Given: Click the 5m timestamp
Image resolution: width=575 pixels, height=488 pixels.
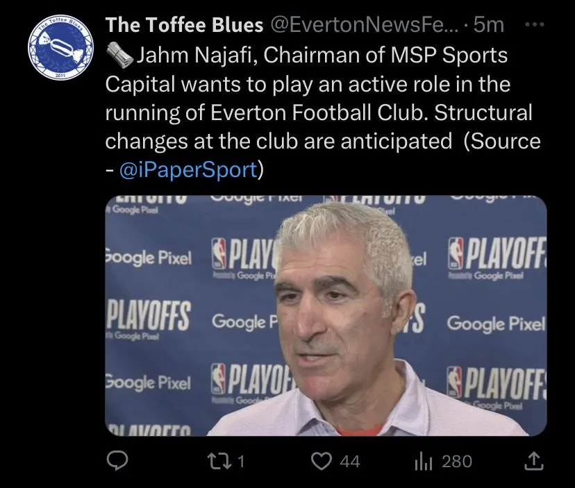Looking at the screenshot, I should (489, 26).
